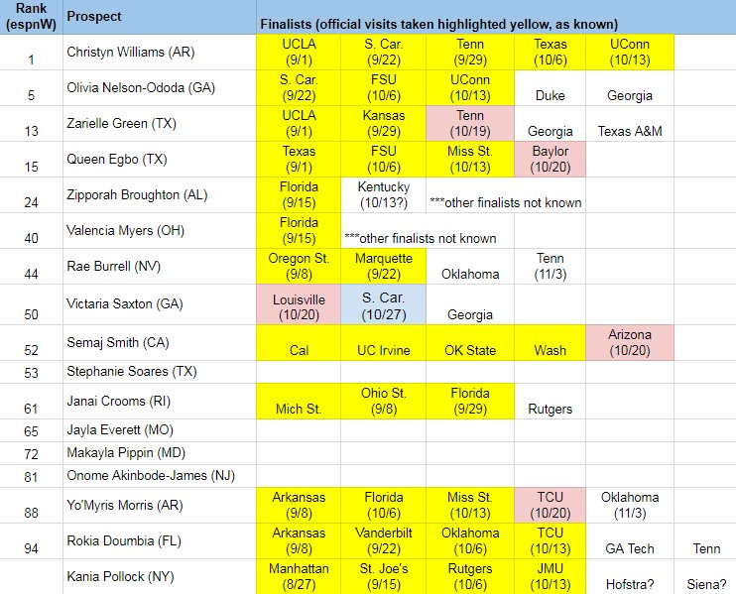This screenshot has width=736, height=594.
Task: Click pink Louisville (10/20) cell
Action: 299,304
